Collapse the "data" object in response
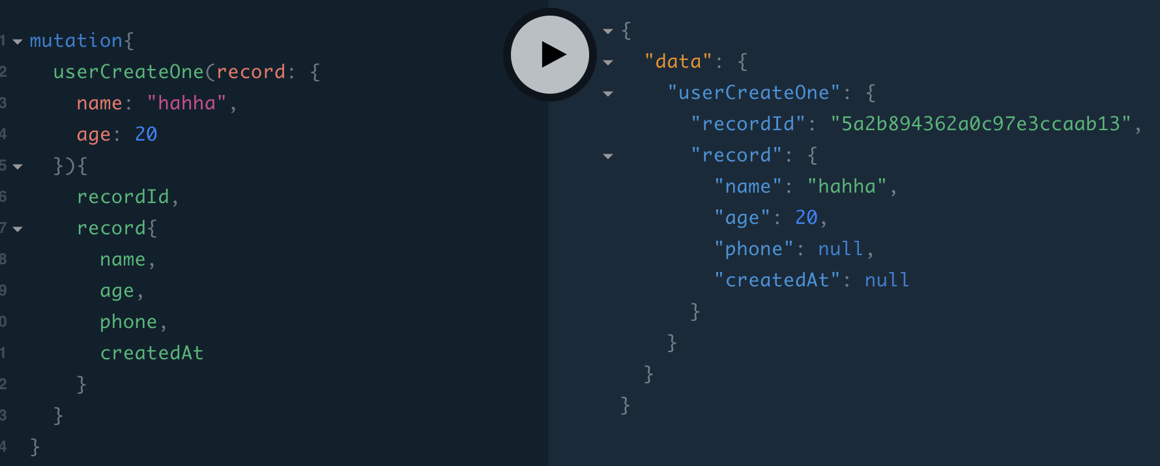This screenshot has height=466, width=1160. (608, 62)
